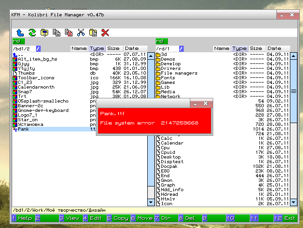The width and height of the screenshot is (303, 228).
Task: Click the fifth toolbar icon with red mark
Action: pyautogui.click(x=69, y=33)
